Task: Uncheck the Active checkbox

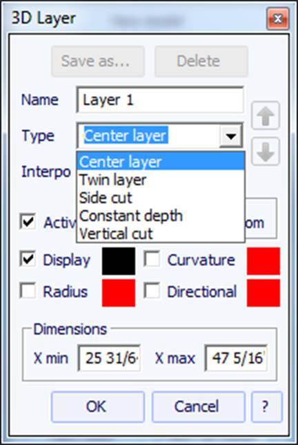Action: (x=28, y=222)
